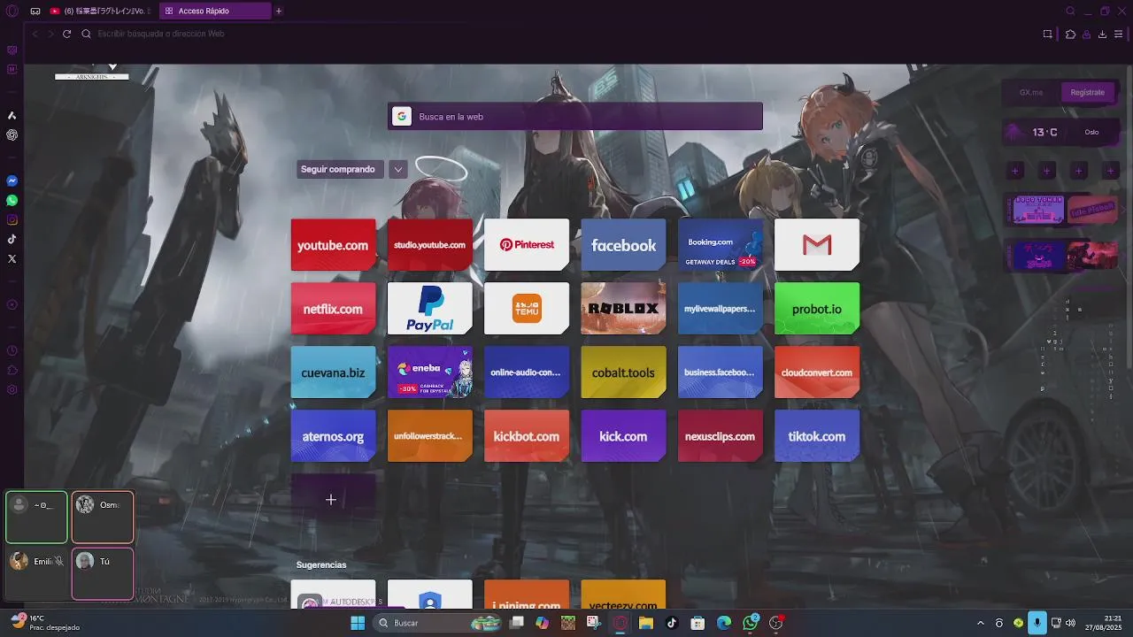Open WhatsApp from the taskbar

pyautogui.click(x=751, y=623)
